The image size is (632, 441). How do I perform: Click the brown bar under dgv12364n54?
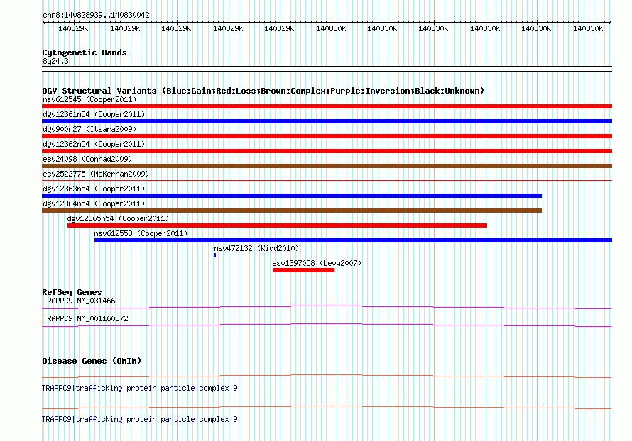pyautogui.click(x=292, y=211)
